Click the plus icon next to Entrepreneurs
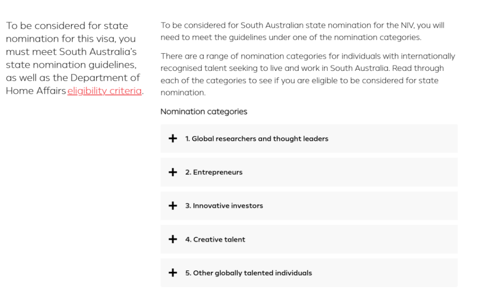Viewport: 492px width, 289px height. point(172,172)
